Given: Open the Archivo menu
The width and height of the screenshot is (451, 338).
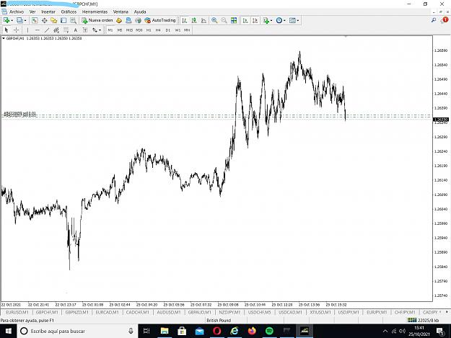Looking at the screenshot, I should (x=17, y=12).
